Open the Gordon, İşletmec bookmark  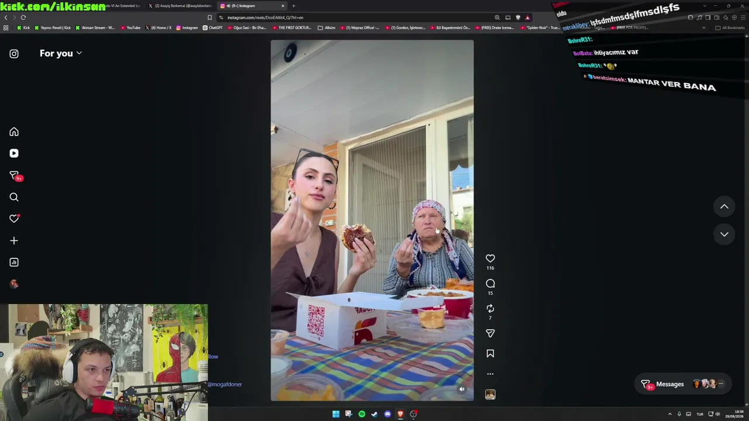click(x=405, y=27)
